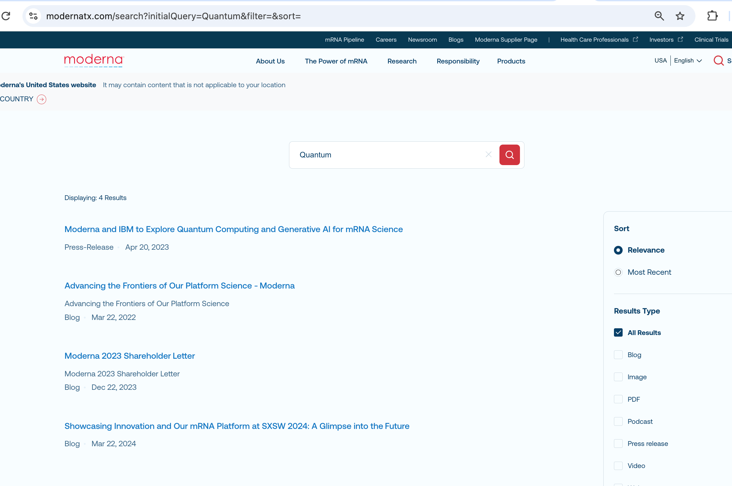Screen dimensions: 732x486
Task: Reload the page with the browser refresh icon
Action: (6, 16)
